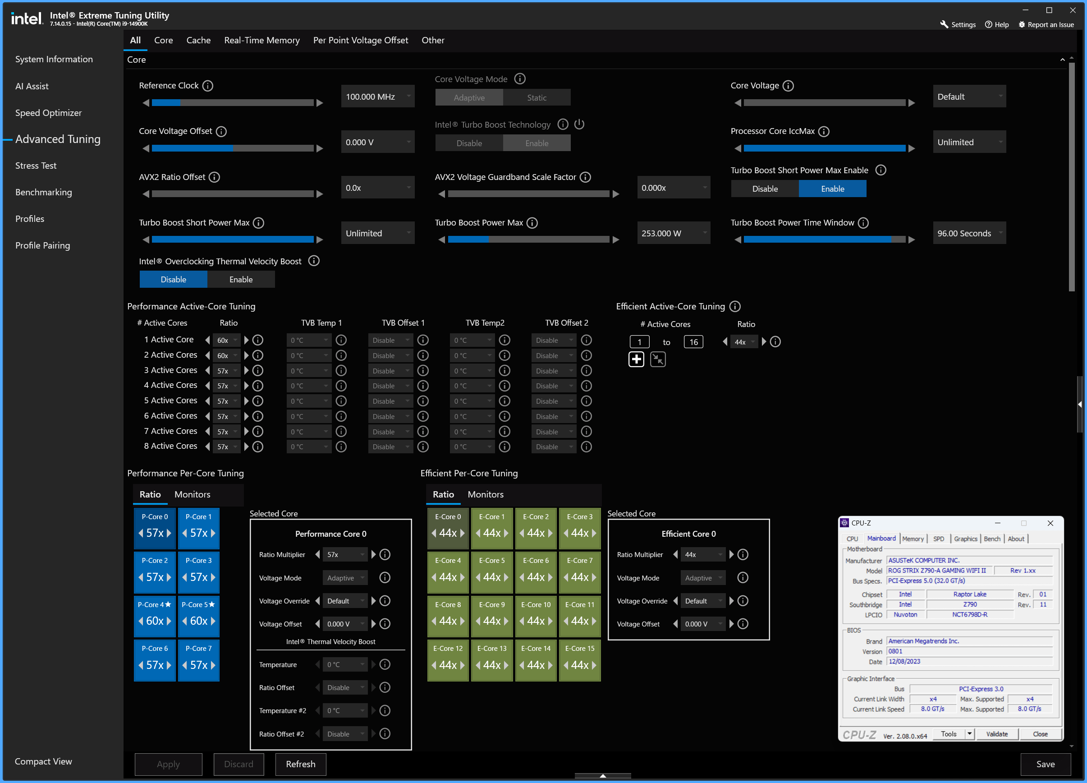Increase E-Core 5 ratio with right arrow
Image resolution: width=1087 pixels, height=783 pixels.
506,577
